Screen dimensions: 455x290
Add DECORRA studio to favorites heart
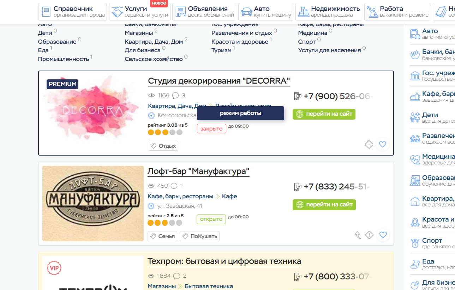click(x=383, y=144)
